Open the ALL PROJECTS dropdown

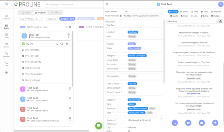point(31,19)
